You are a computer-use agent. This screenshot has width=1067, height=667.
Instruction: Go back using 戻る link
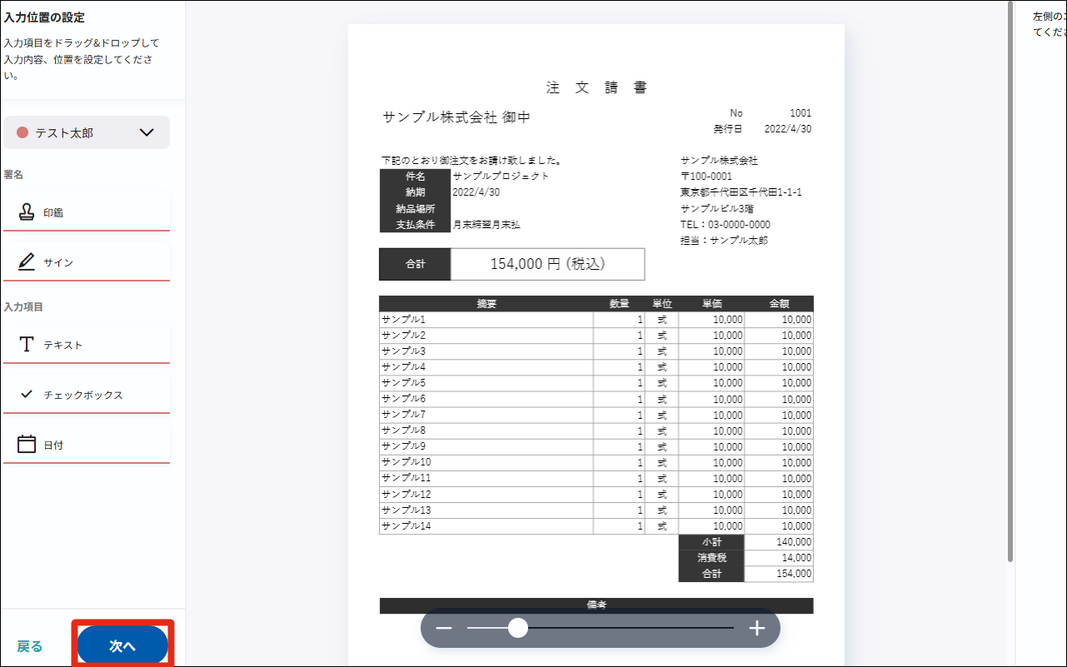(x=30, y=646)
